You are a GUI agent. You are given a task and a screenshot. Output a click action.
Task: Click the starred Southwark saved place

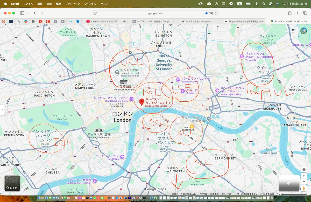point(192,126)
